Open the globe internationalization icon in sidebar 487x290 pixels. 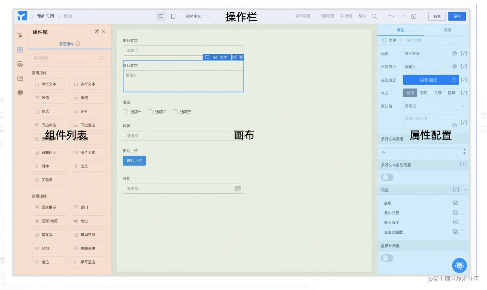click(20, 93)
